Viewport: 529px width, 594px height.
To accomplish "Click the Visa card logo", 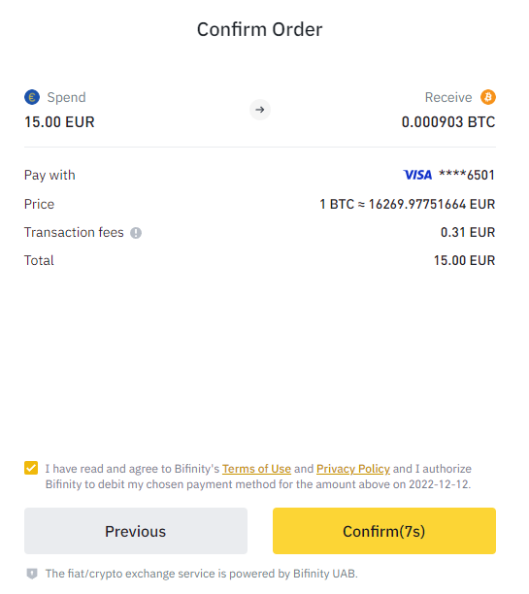I will [x=417, y=175].
